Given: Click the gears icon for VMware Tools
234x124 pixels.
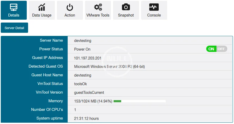Looking at the screenshot, I should click(x=98, y=7).
